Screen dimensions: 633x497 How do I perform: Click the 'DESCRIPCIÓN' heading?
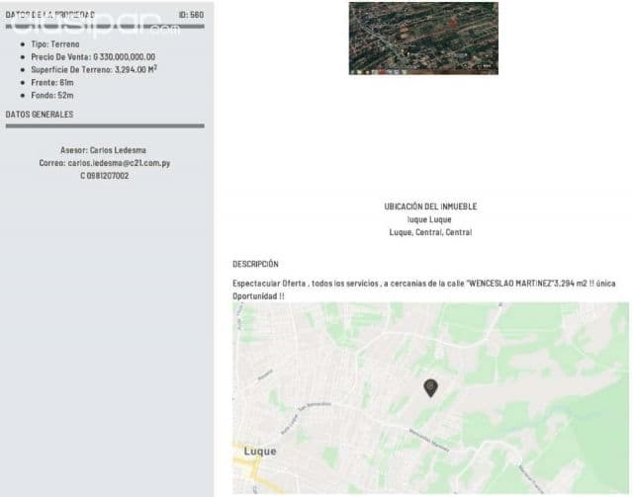255,264
